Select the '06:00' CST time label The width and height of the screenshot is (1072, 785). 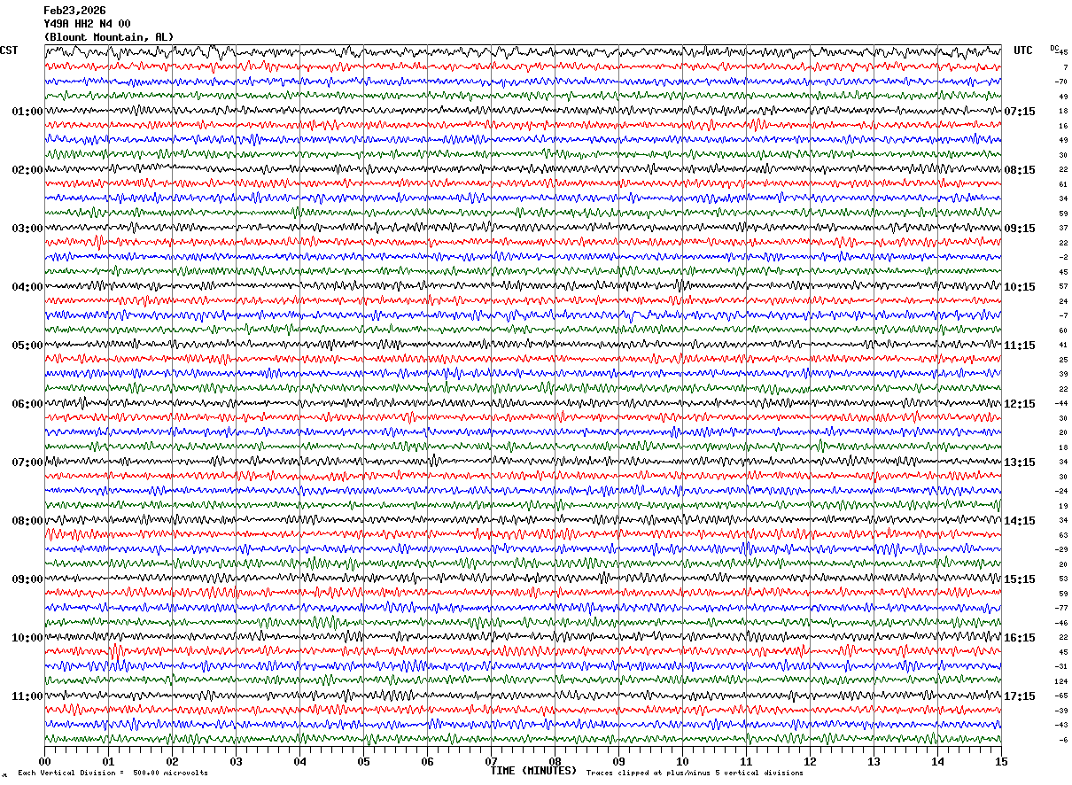[x=27, y=404]
